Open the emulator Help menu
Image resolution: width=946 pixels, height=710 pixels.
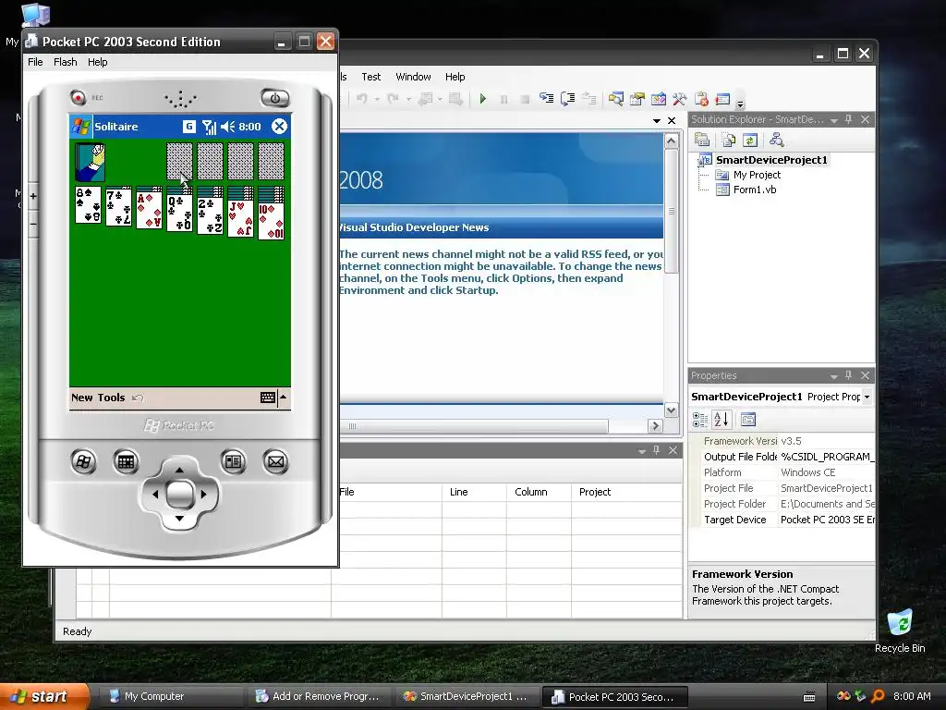[x=97, y=62]
